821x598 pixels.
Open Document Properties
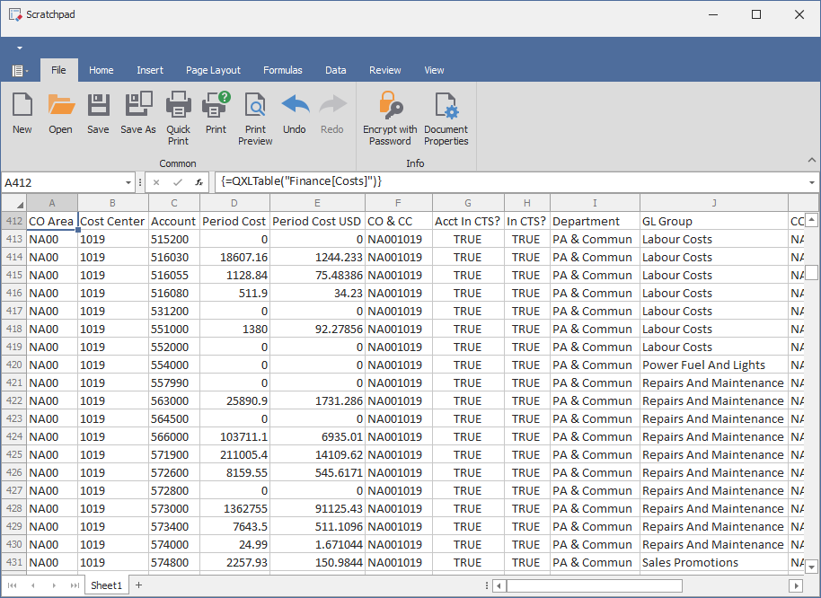(446, 118)
